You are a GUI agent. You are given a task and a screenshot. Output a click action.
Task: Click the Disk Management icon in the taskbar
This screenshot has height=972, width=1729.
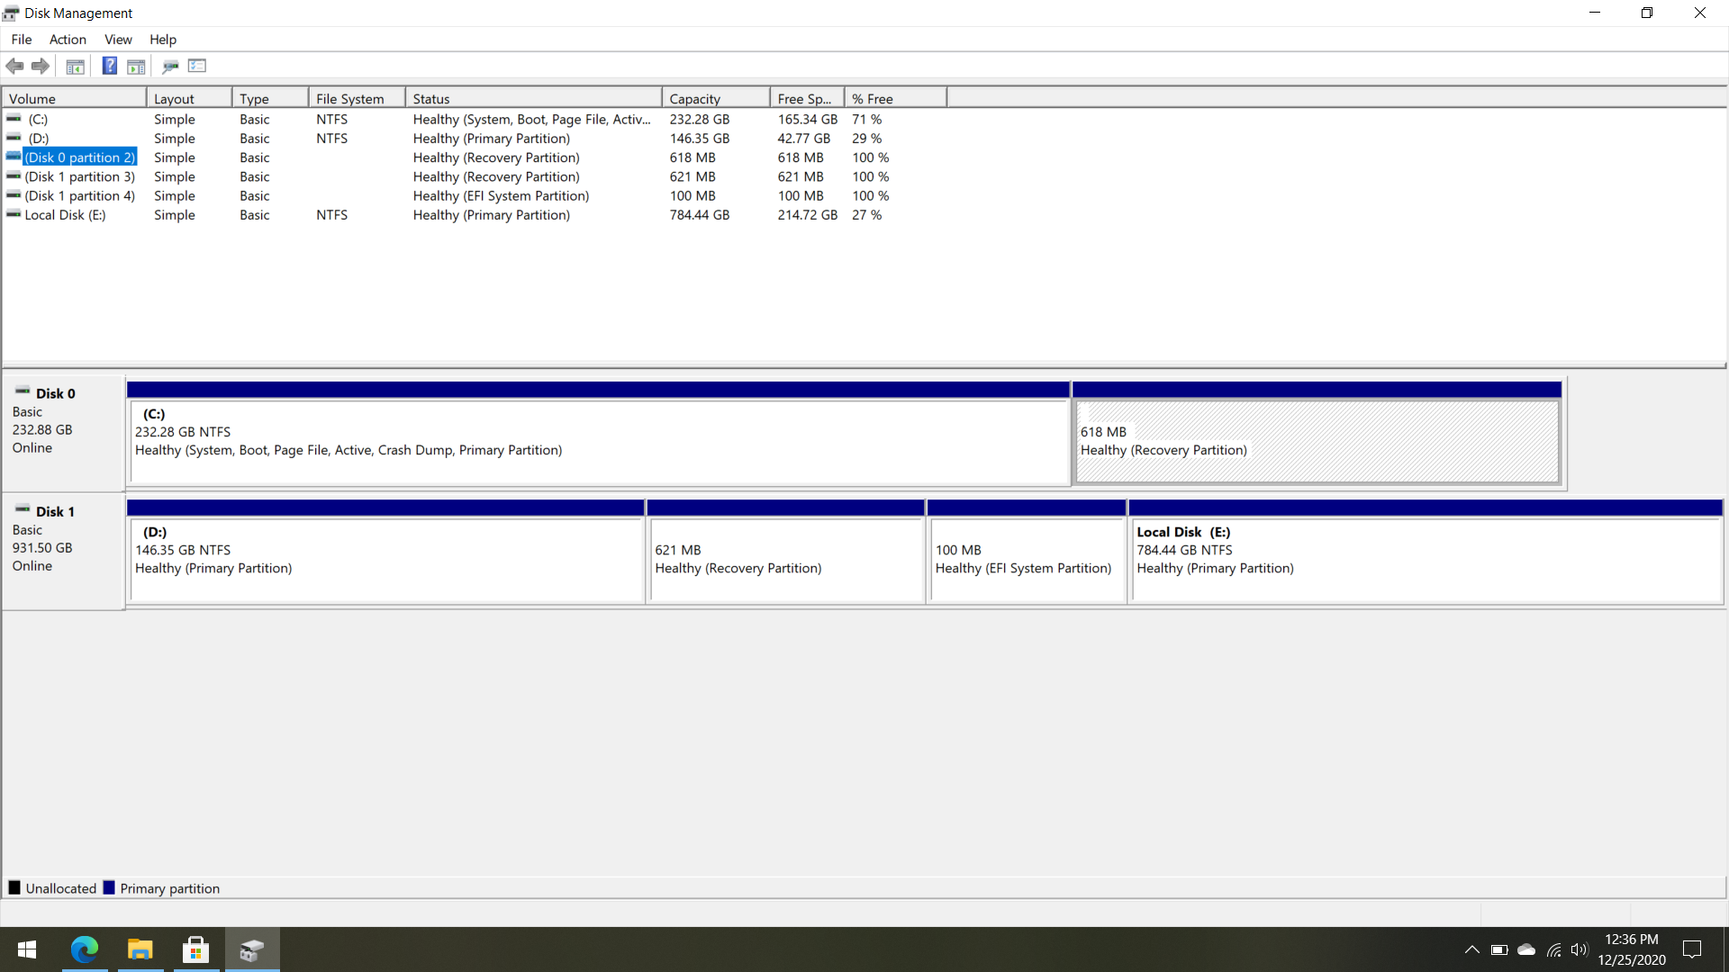(252, 949)
